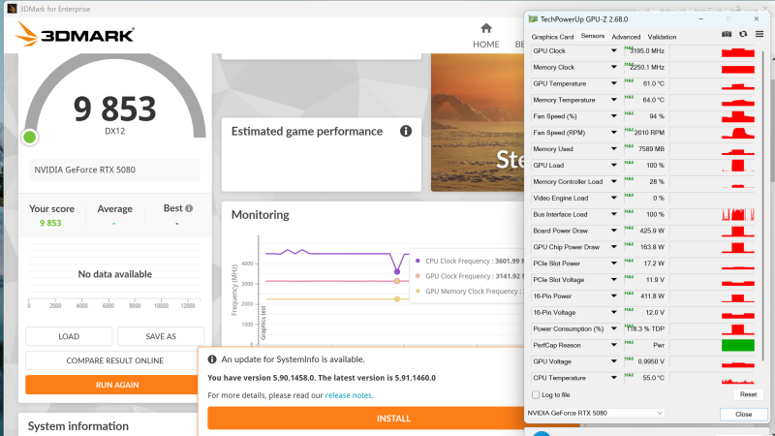The height and width of the screenshot is (436, 775).
Task: Click the 425.9 W Board Power Draw value
Action: coord(652,231)
